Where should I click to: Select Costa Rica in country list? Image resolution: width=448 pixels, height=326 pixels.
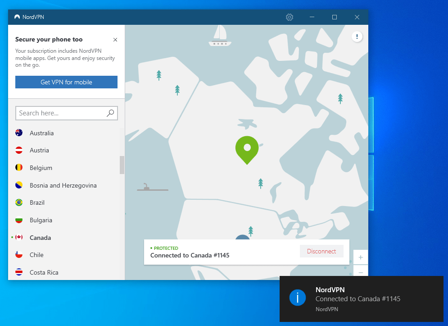[44, 272]
